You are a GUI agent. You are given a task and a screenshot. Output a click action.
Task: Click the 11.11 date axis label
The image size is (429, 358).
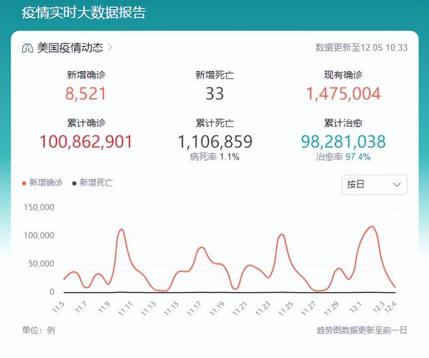click(x=126, y=308)
